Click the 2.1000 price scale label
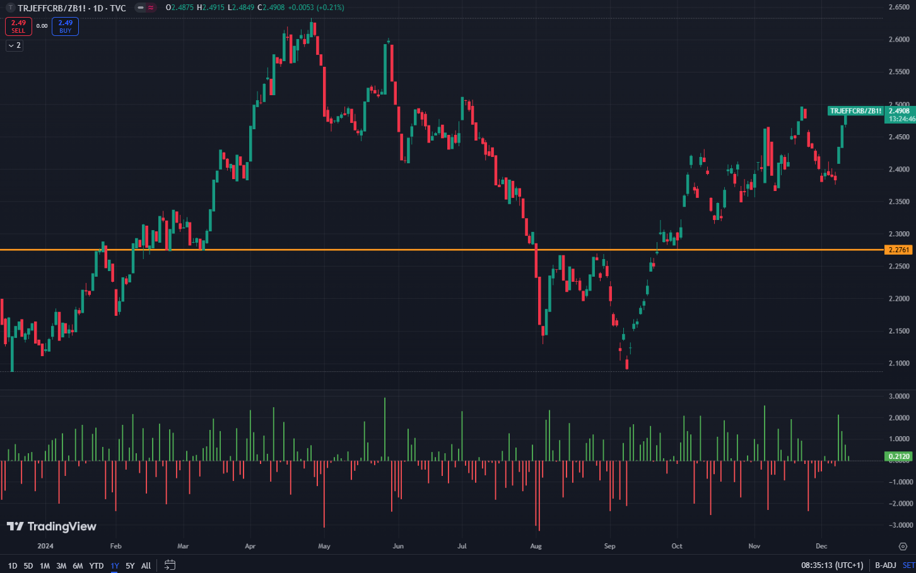Screen dimensions: 916x573 pos(899,363)
